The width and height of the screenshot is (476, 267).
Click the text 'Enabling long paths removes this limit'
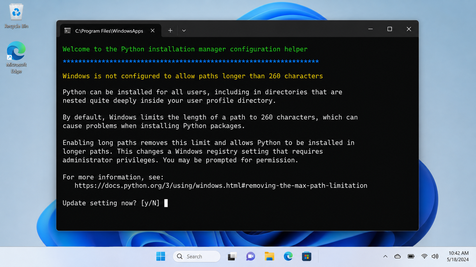pos(137,143)
